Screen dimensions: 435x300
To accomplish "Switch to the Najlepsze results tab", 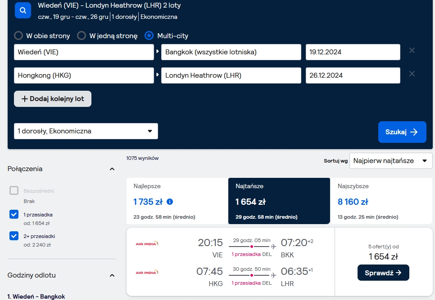I will pyautogui.click(x=177, y=201).
